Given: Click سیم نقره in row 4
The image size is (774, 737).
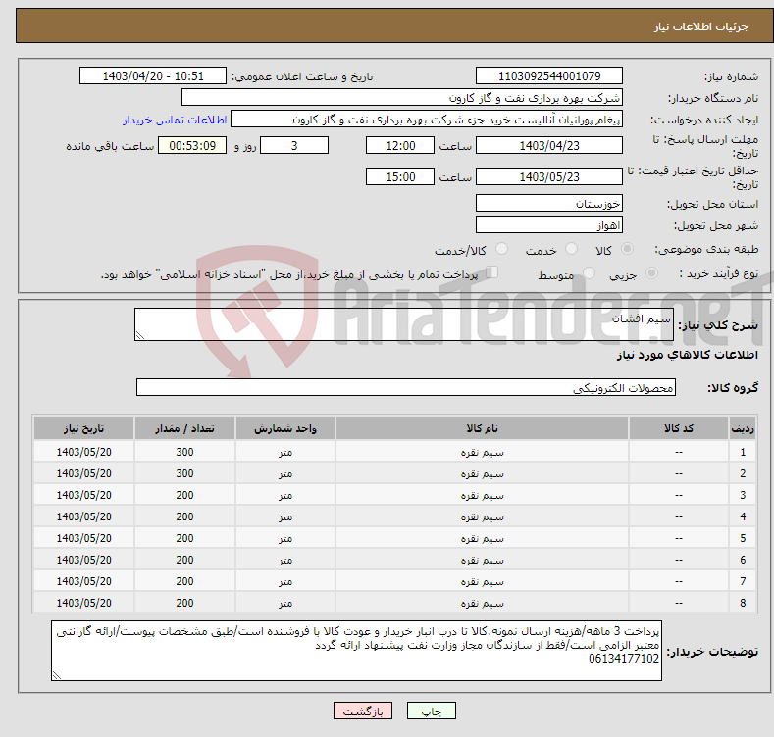Looking at the screenshot, I should click(482, 517).
